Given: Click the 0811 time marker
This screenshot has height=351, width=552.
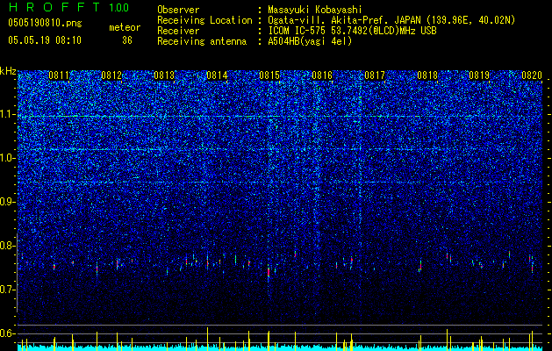Looking at the screenshot, I should point(59,75).
